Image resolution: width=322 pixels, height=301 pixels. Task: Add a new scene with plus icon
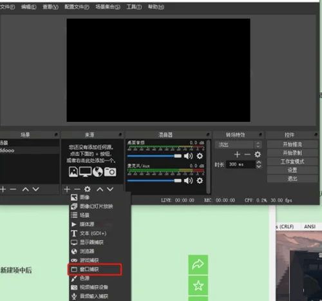pyautogui.click(x=3, y=189)
